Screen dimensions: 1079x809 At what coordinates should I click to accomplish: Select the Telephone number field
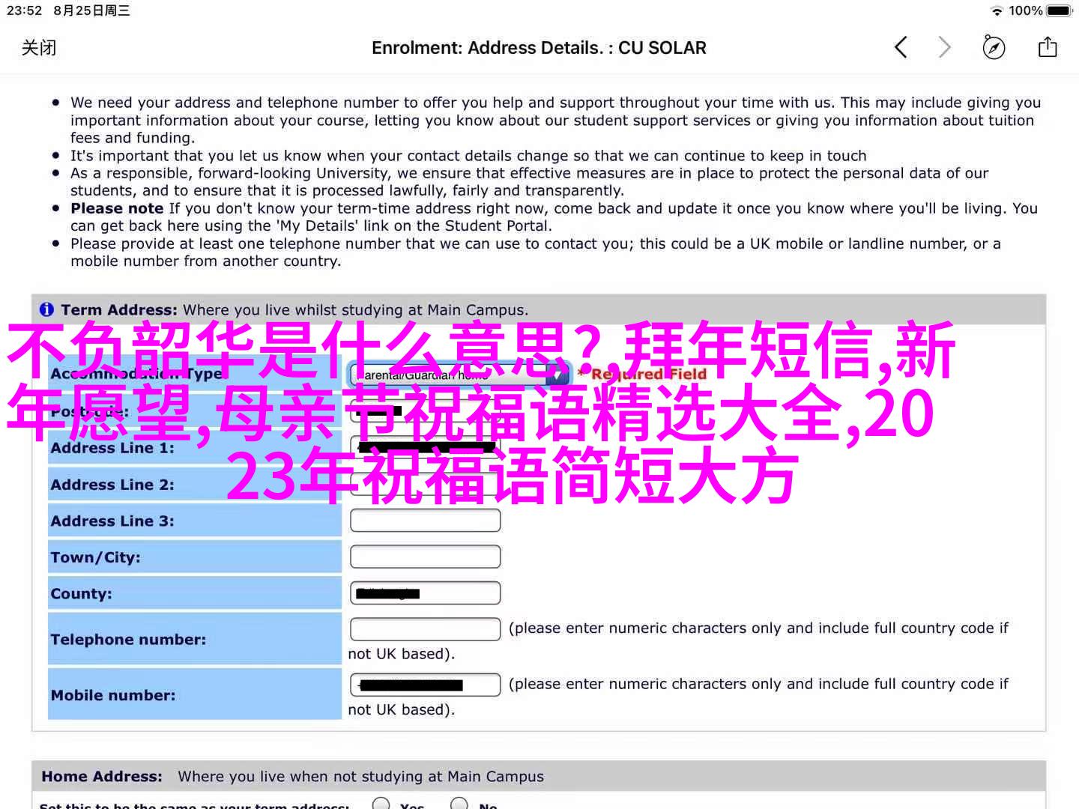(425, 629)
